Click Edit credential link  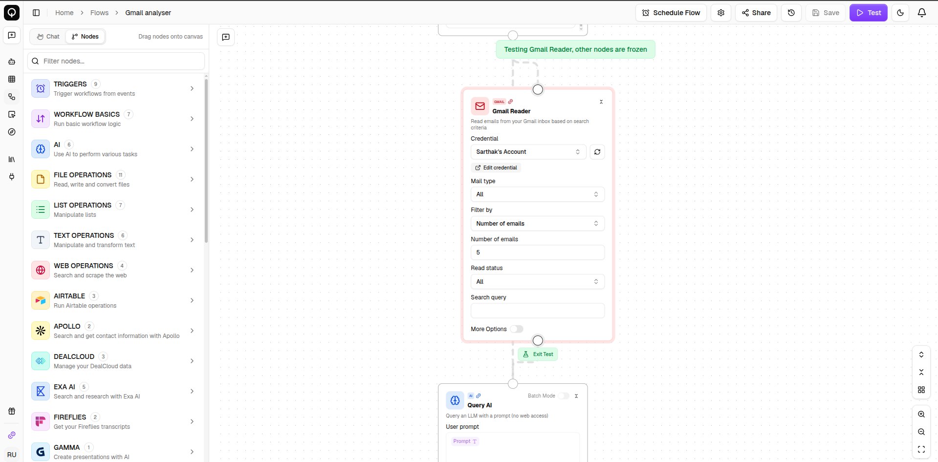496,168
